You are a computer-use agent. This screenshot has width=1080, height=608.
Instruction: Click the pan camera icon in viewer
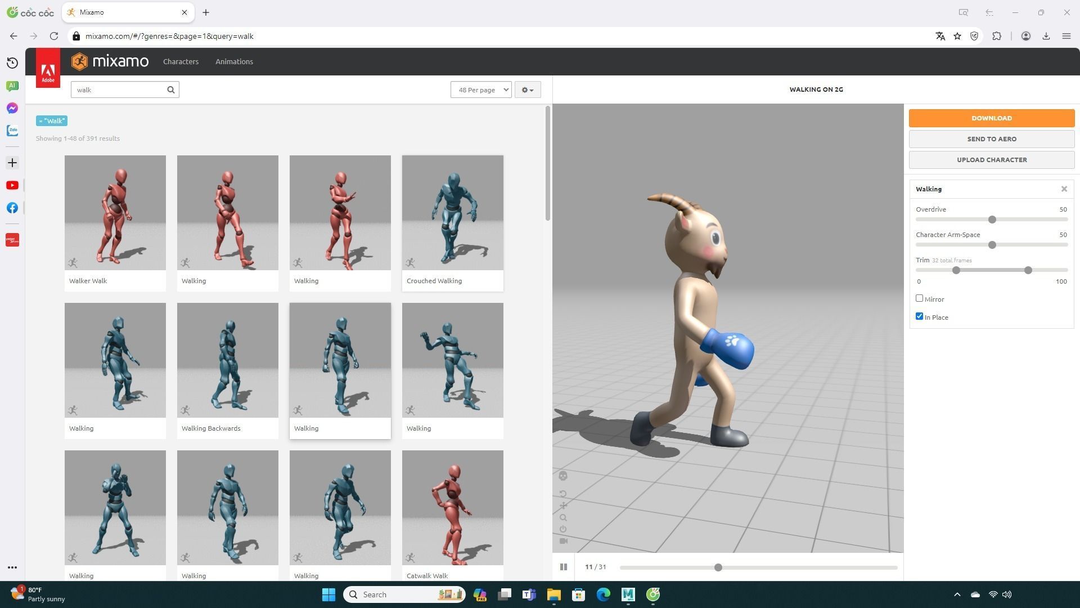coord(563,506)
